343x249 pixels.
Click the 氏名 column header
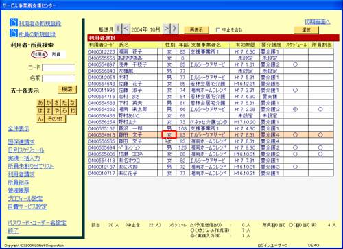(124, 45)
